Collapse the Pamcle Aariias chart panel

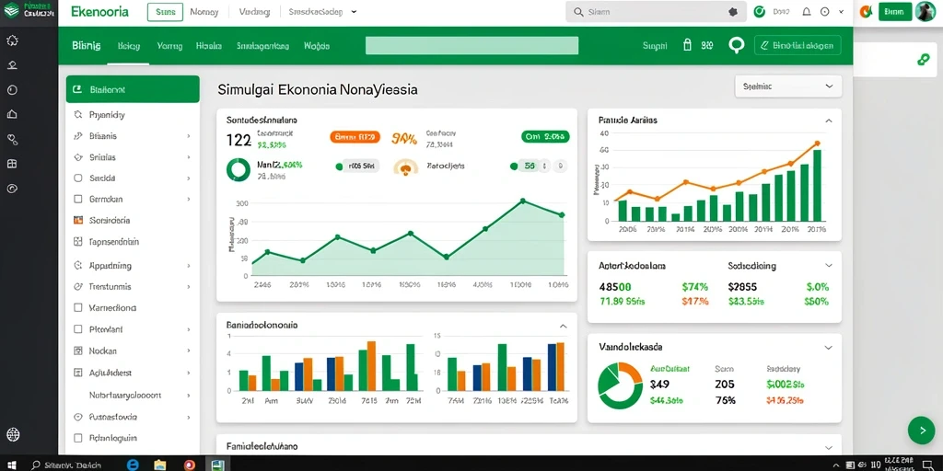(x=829, y=121)
